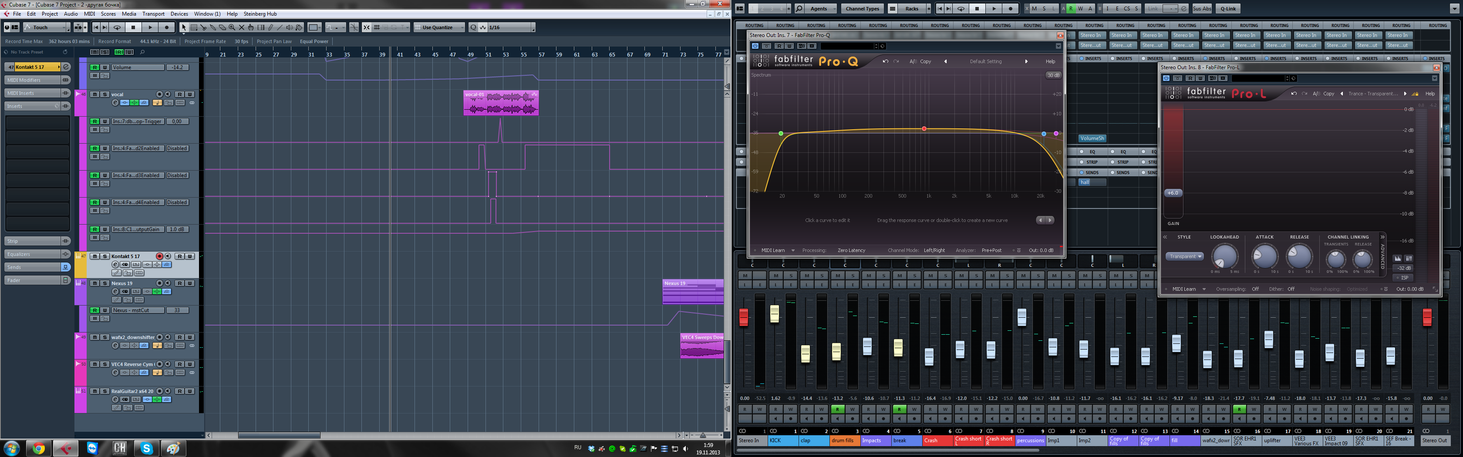This screenshot has height=457, width=1463.
Task: Click undo arrow in FabFilter Pro-Q
Action: pyautogui.click(x=885, y=61)
